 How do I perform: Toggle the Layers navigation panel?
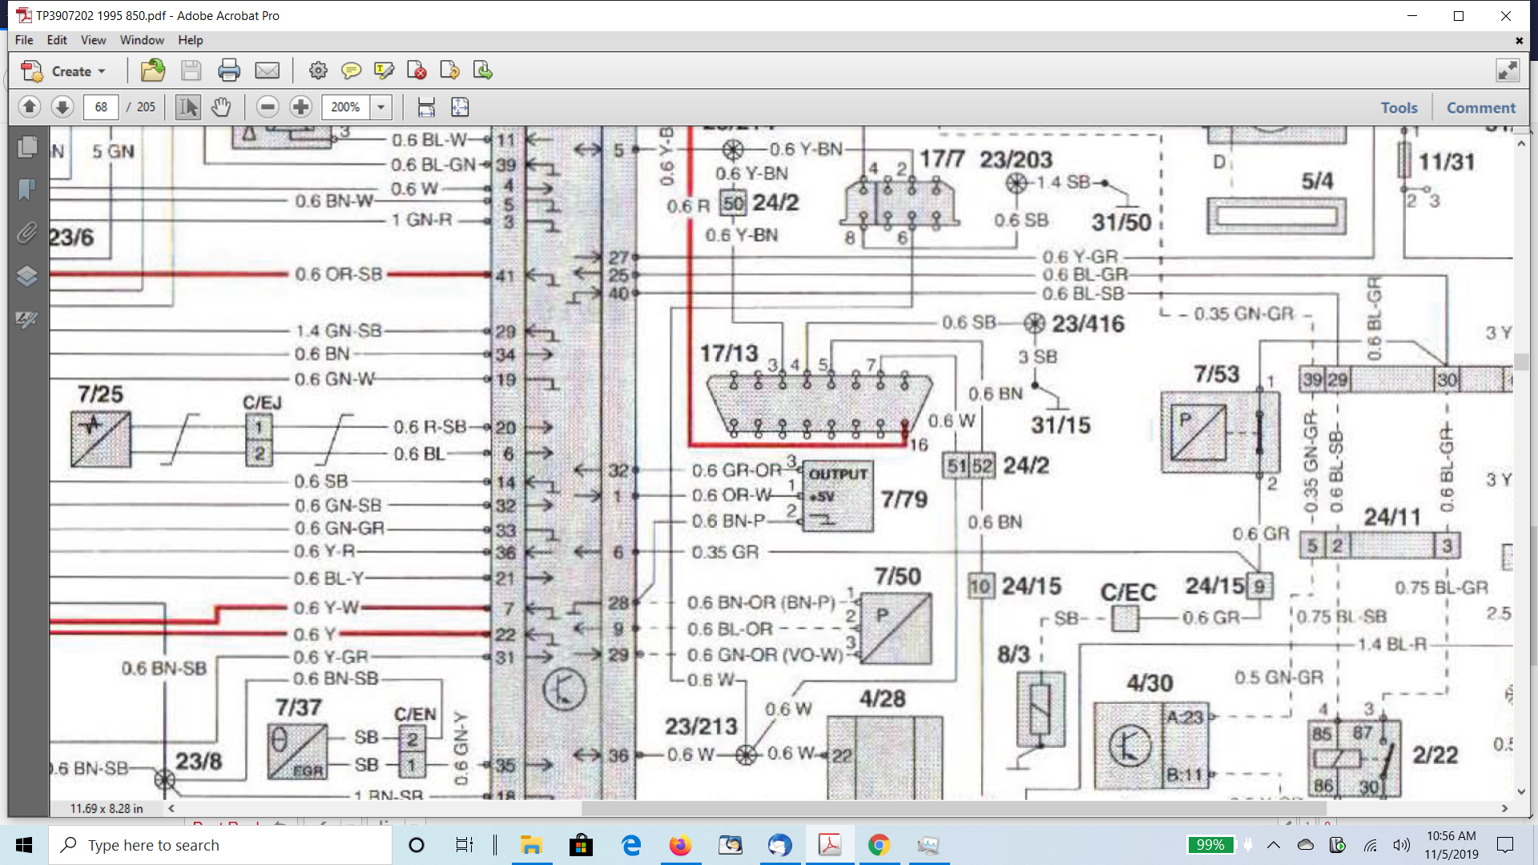click(x=26, y=276)
